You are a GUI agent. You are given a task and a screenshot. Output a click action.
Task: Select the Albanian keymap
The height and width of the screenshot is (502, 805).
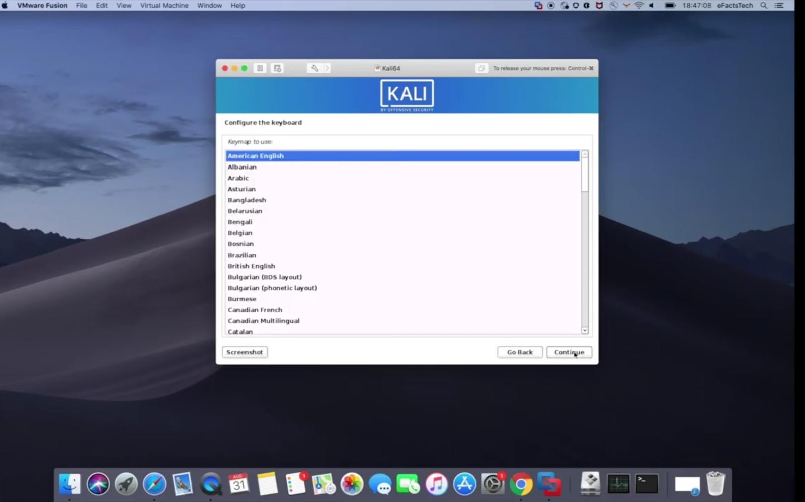[x=403, y=167]
